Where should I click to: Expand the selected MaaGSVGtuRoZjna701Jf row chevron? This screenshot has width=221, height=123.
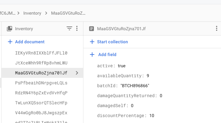click(x=77, y=73)
